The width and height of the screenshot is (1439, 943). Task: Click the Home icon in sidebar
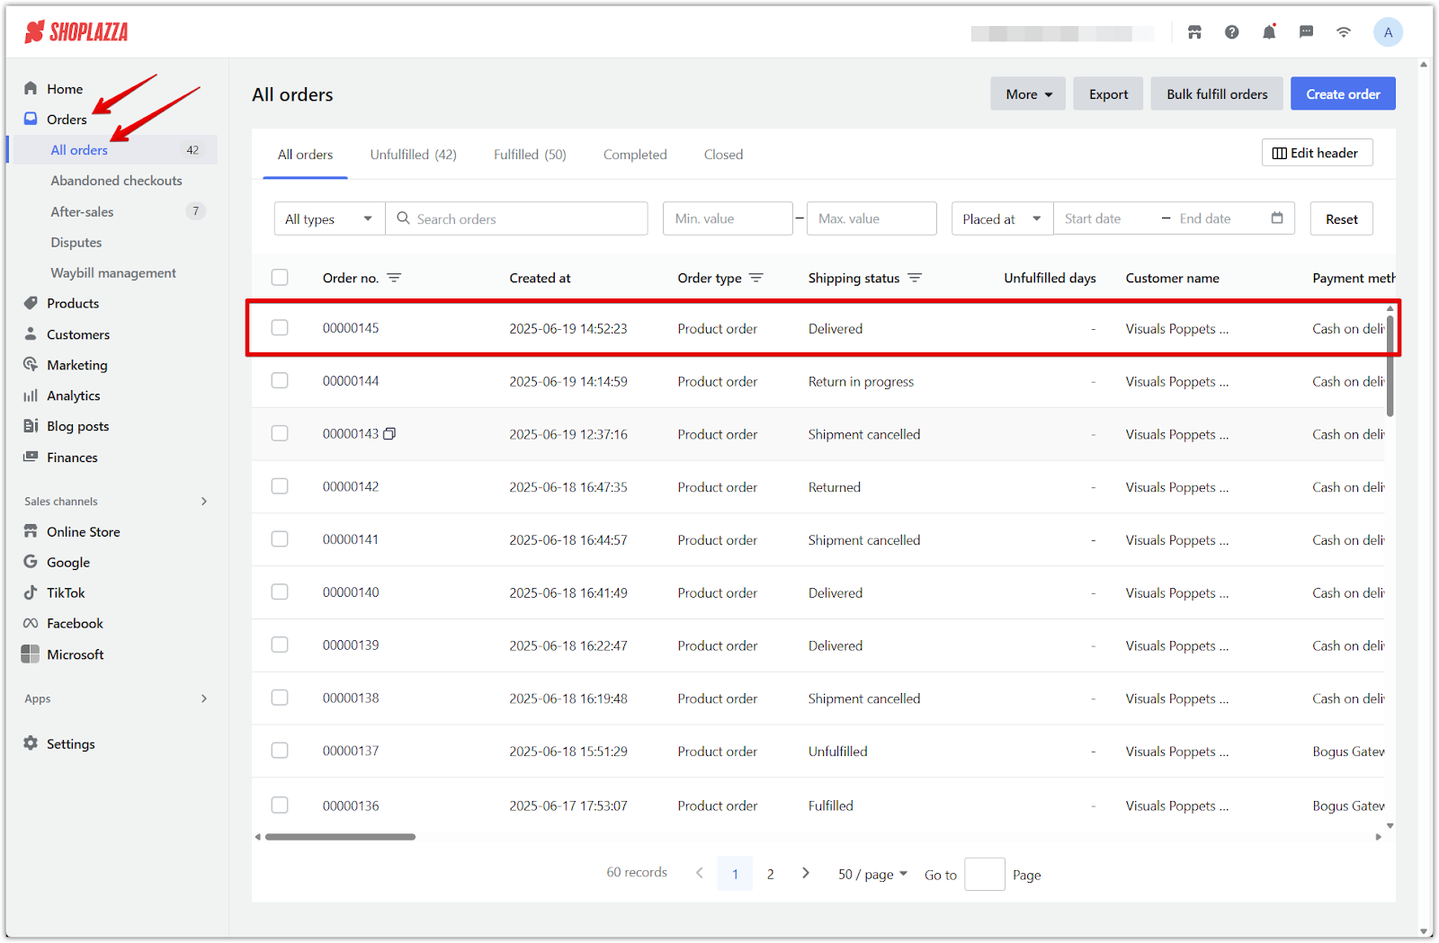(31, 88)
